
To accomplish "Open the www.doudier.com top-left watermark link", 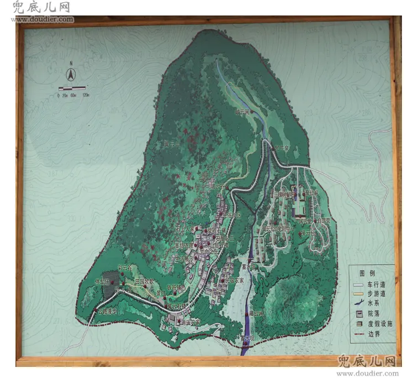I will 42,19.
